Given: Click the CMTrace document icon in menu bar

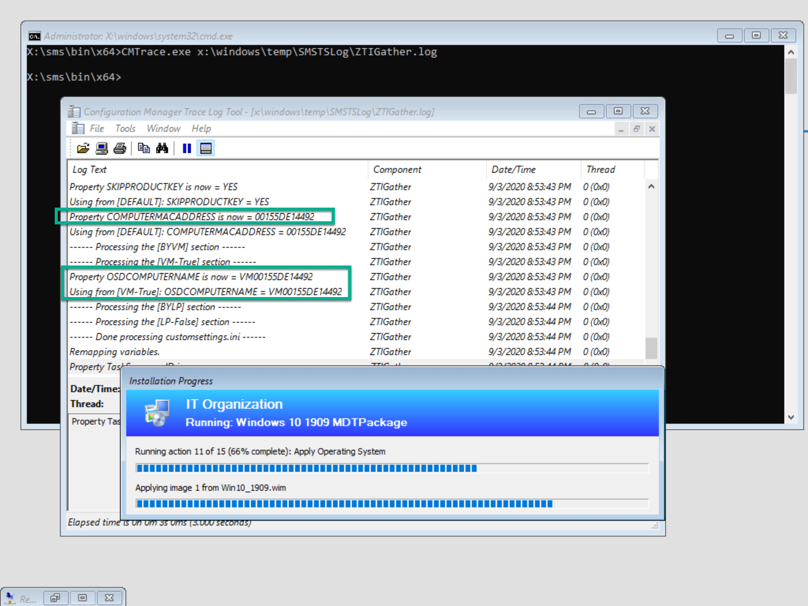Looking at the screenshot, I should [x=78, y=129].
